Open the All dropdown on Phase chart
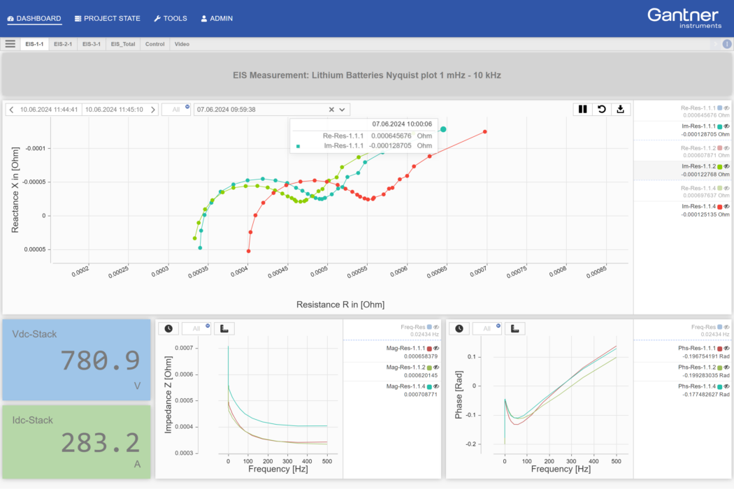Viewport: 734px width, 489px height. (487, 328)
